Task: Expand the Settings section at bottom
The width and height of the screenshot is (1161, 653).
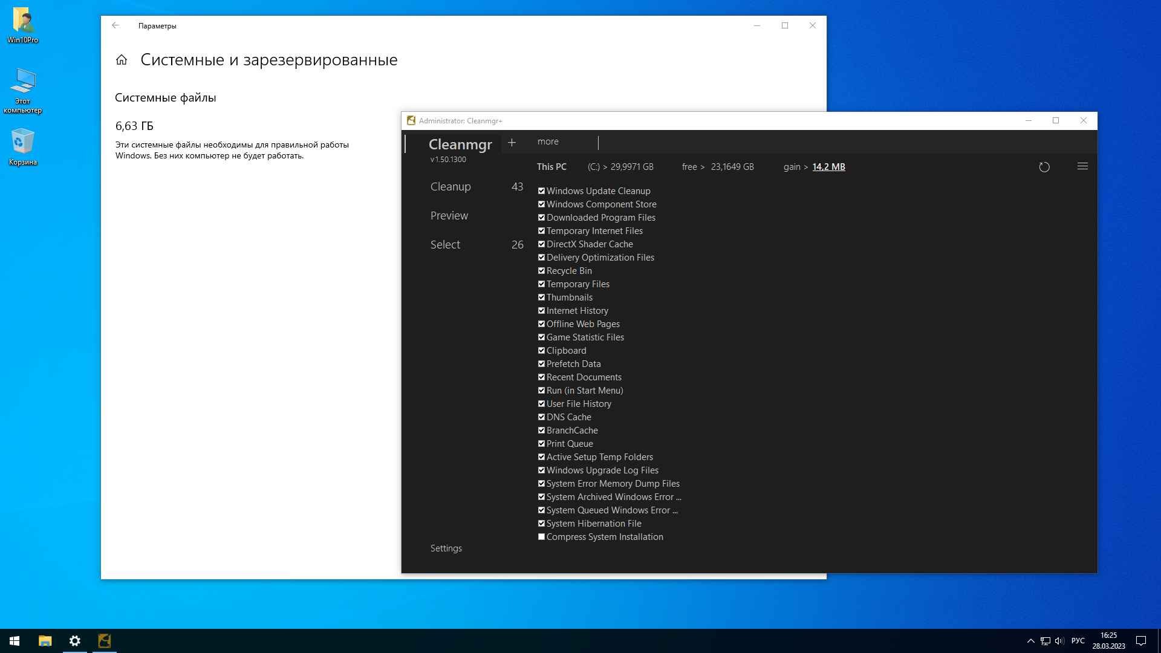Action: pos(445,548)
